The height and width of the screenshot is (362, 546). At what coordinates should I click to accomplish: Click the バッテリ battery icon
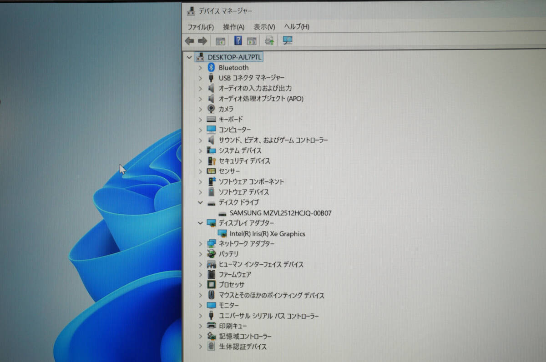(211, 254)
